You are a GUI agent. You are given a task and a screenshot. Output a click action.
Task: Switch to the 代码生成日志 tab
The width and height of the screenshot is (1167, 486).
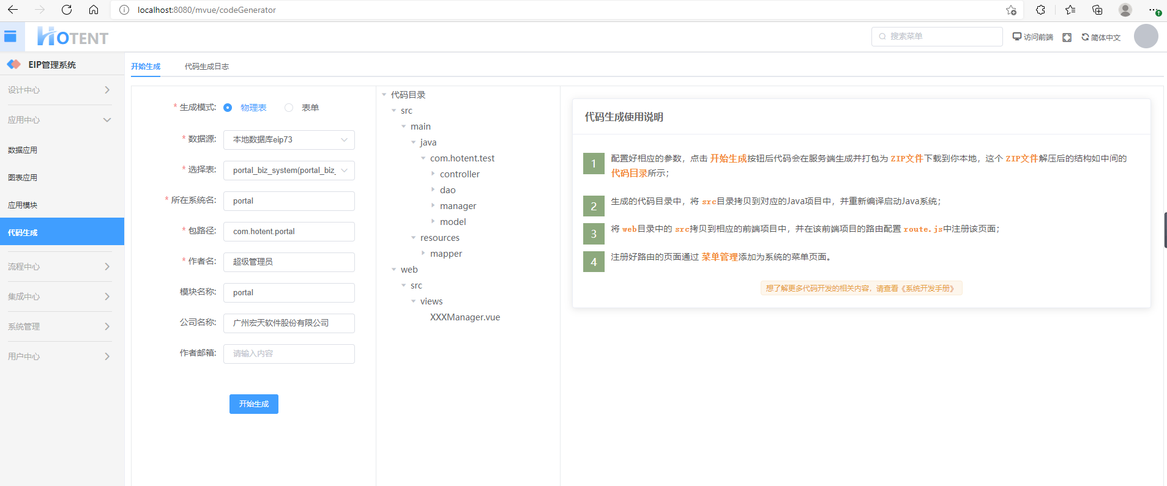tap(206, 67)
